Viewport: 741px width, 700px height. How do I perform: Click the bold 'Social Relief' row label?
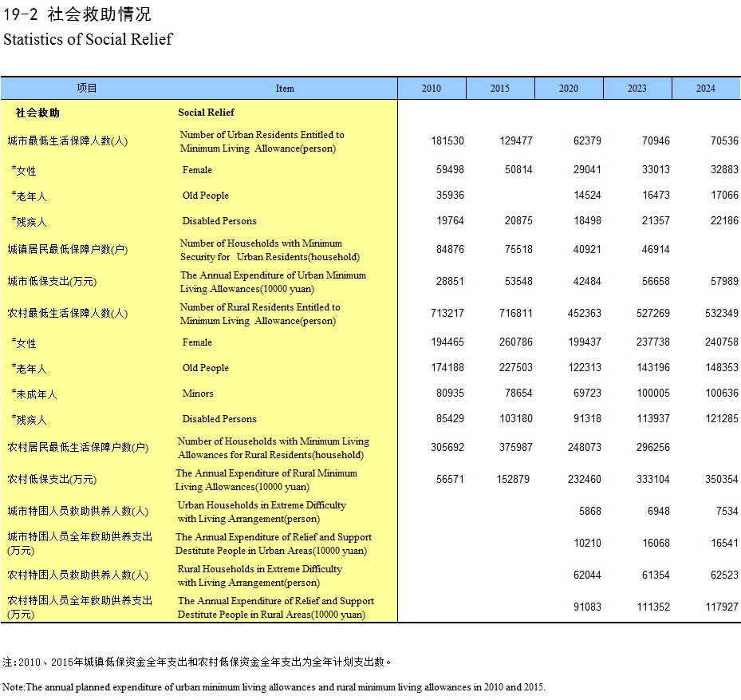point(206,113)
